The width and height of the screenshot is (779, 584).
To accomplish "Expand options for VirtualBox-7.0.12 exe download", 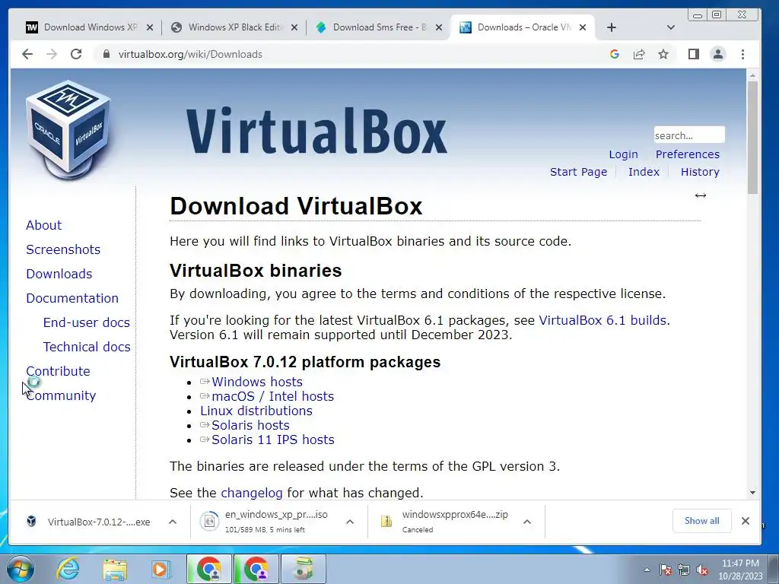I will pos(173,522).
